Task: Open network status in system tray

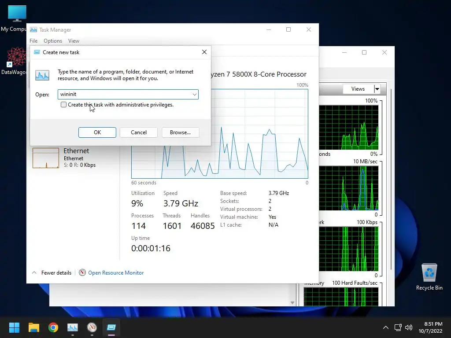Action: [398, 327]
